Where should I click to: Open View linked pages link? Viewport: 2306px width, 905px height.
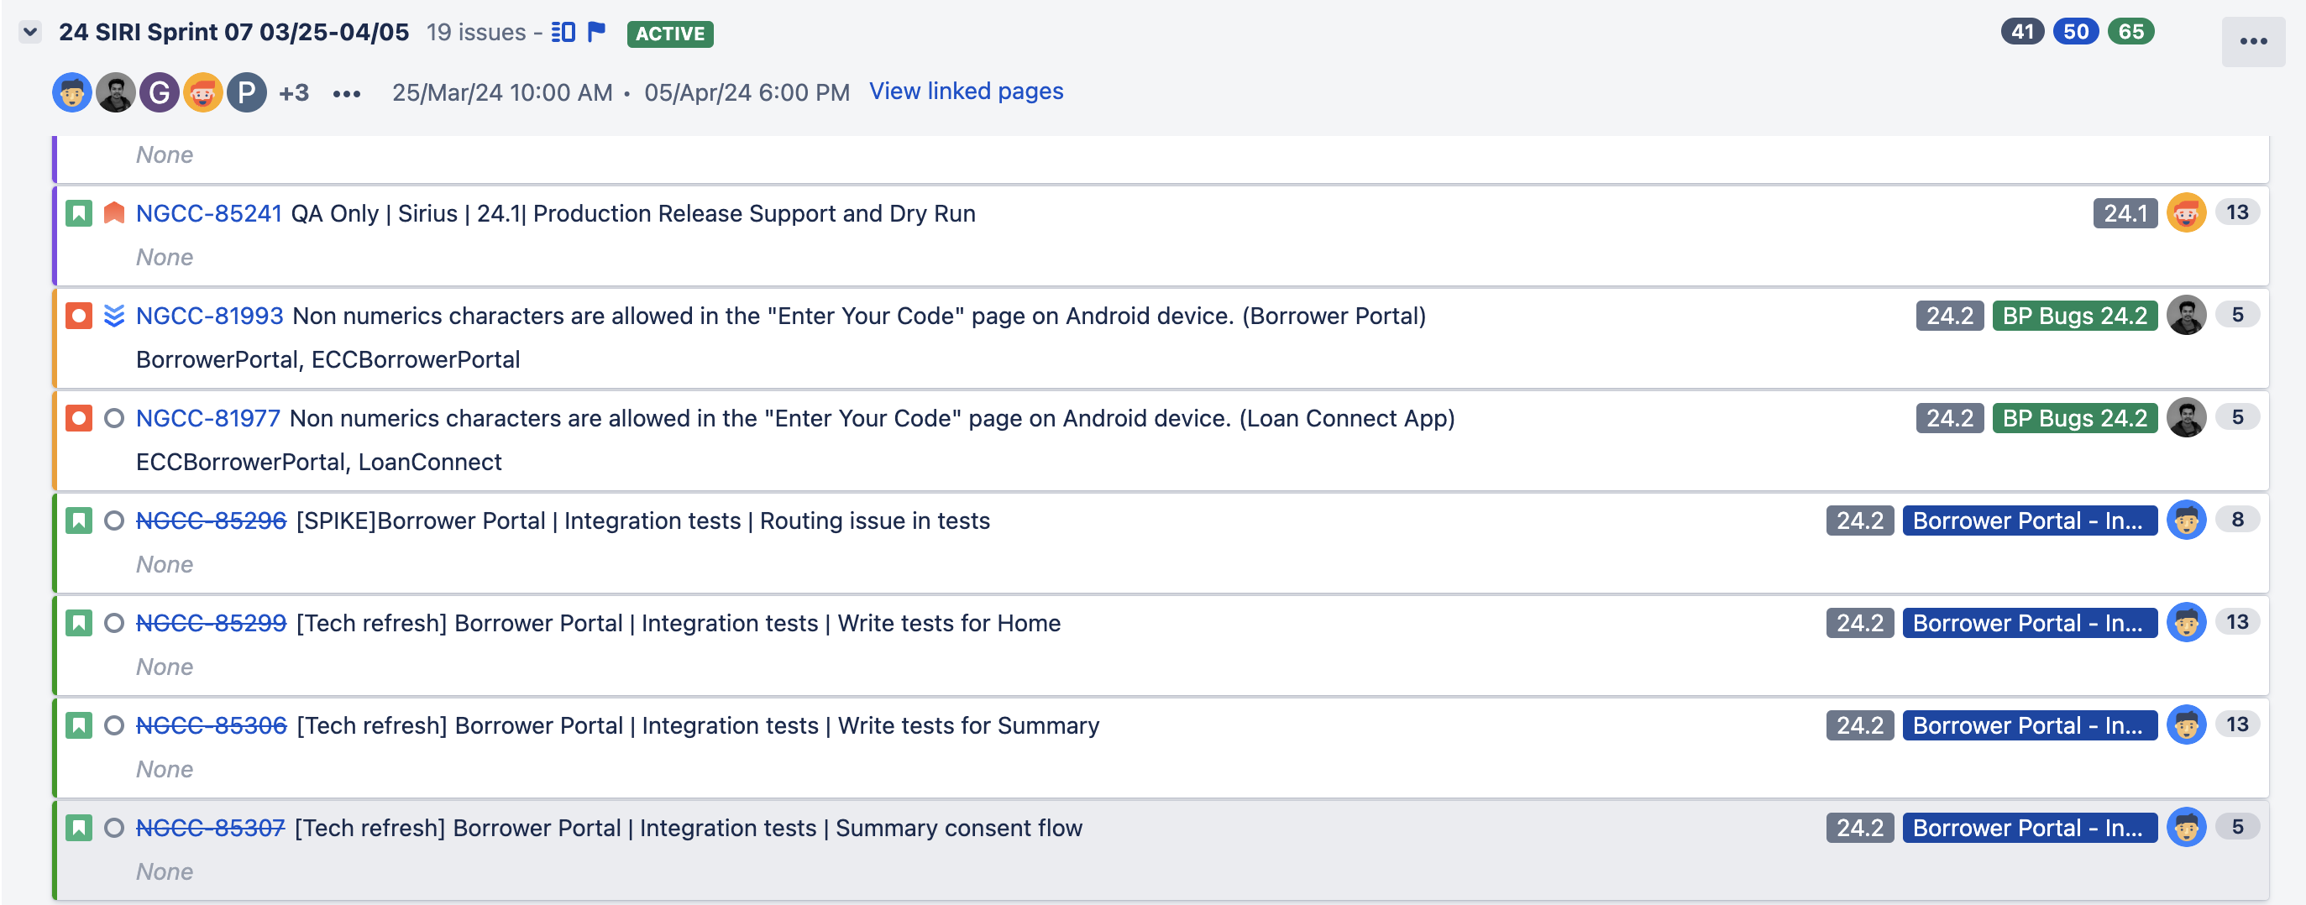tap(966, 92)
